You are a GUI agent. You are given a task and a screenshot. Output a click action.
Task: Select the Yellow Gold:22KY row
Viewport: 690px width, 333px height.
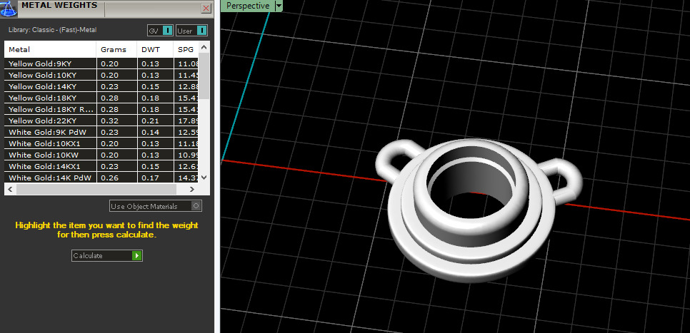[x=101, y=121]
